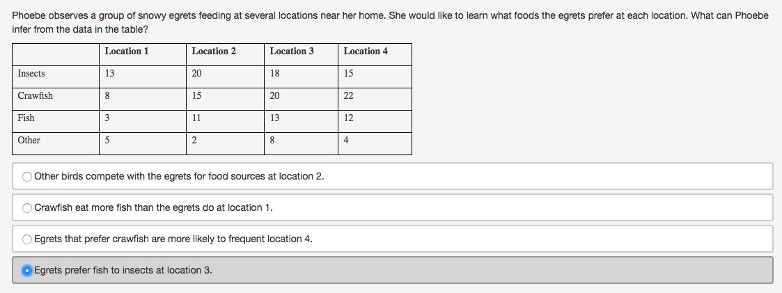Click the 'Location 4' column header
The image size is (782, 293).
(x=366, y=51)
